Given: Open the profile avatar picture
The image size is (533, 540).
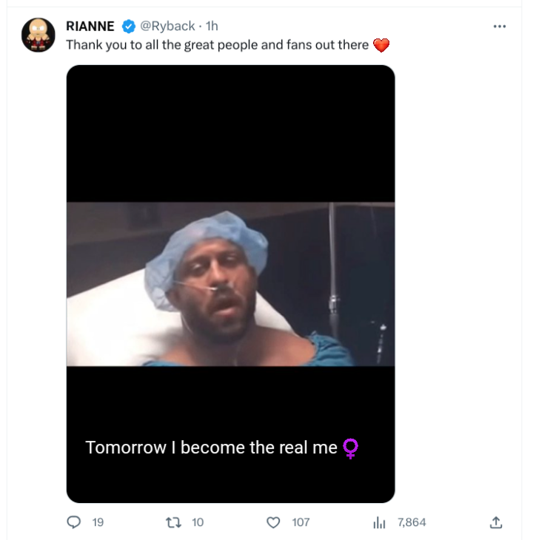Looking at the screenshot, I should click(38, 35).
